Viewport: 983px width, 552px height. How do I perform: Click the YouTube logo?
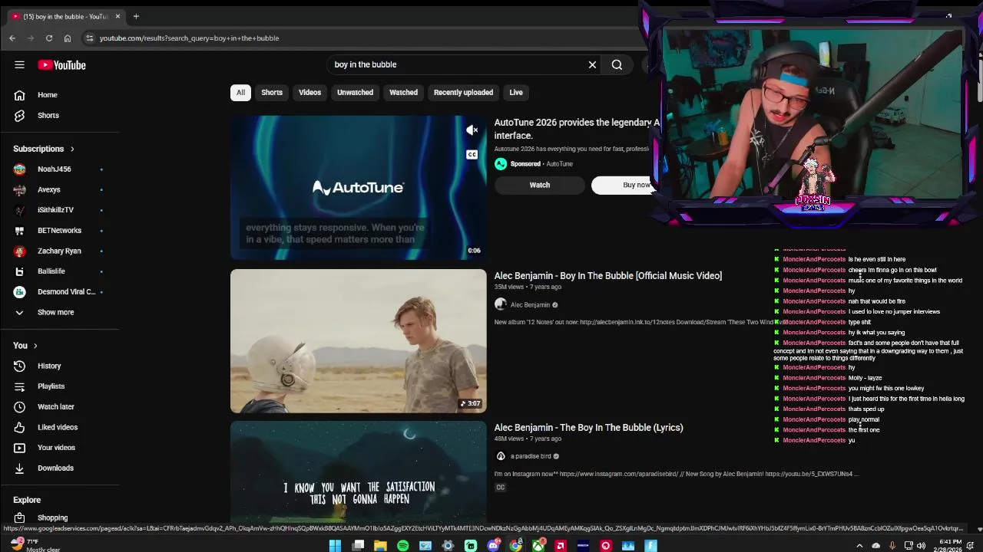(61, 65)
